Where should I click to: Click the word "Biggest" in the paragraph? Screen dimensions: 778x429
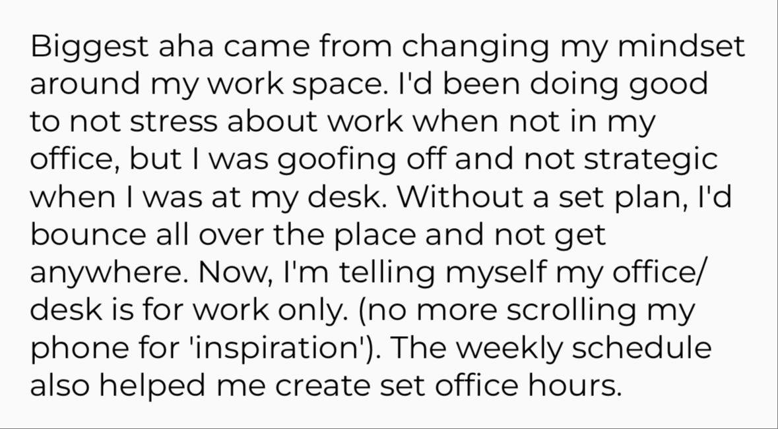[x=89, y=47]
